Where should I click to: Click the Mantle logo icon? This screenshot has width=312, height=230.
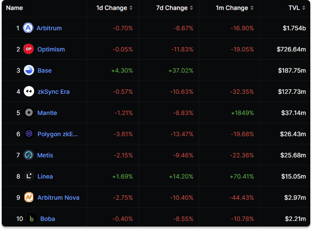[29, 113]
